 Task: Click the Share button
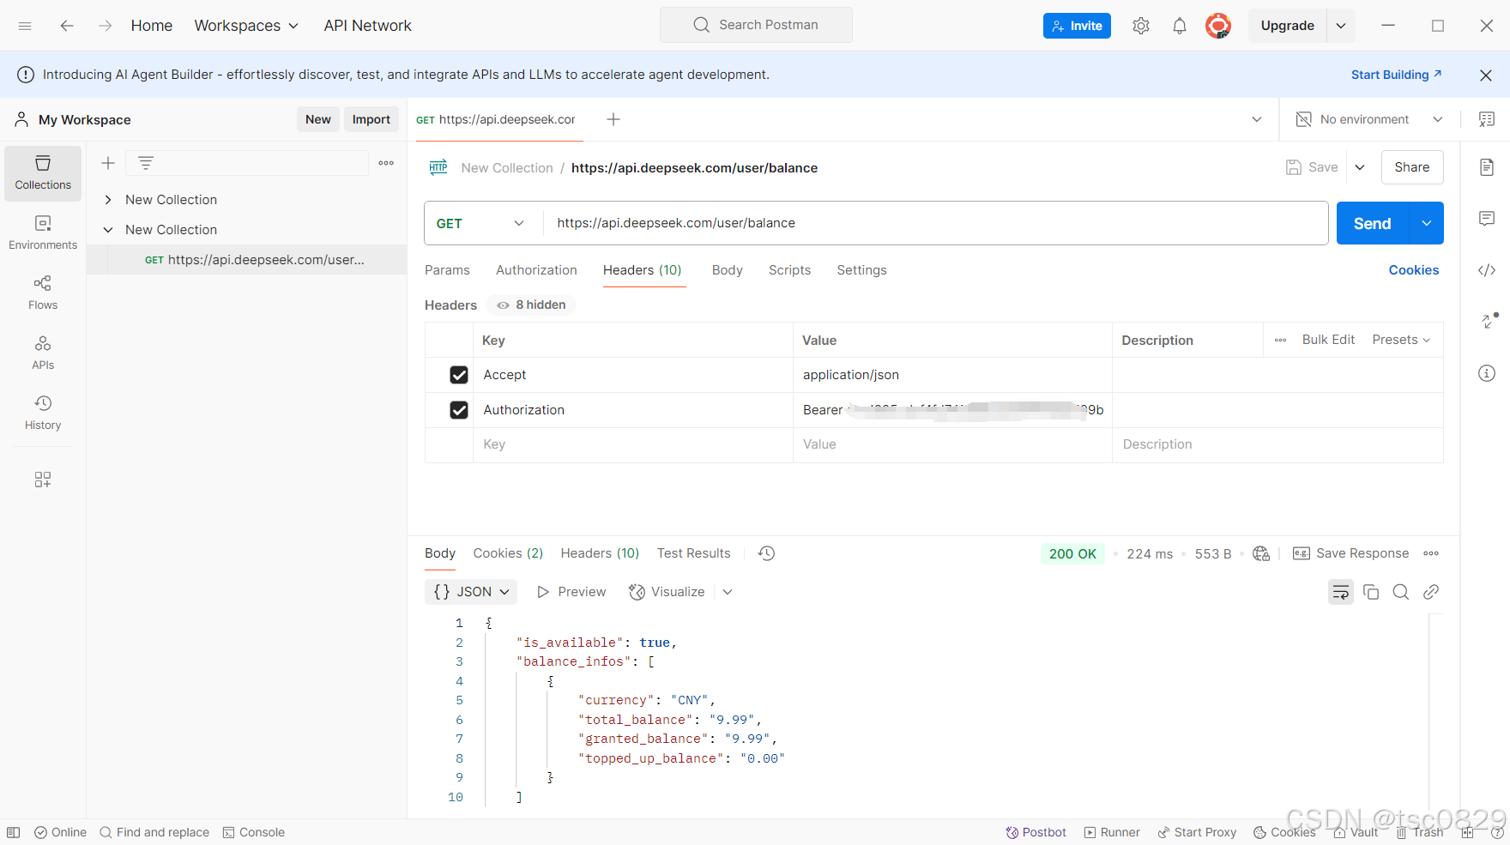click(1412, 167)
